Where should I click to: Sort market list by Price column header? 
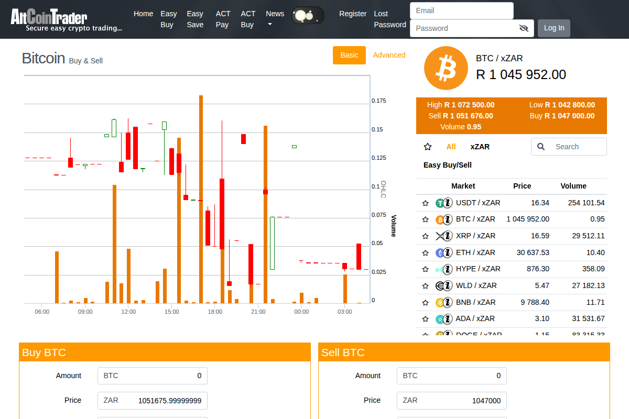click(522, 186)
